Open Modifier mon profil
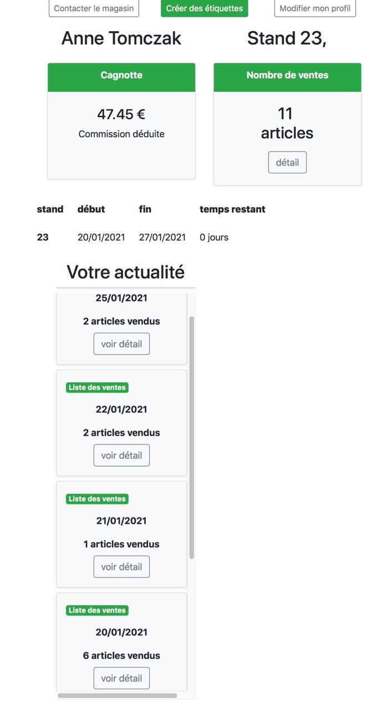Viewport: 391px width, 711px height. coord(314,8)
